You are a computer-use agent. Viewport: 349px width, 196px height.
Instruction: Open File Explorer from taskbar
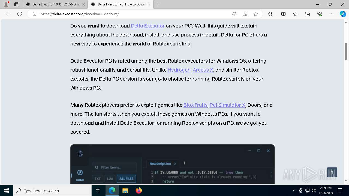click(x=125, y=191)
